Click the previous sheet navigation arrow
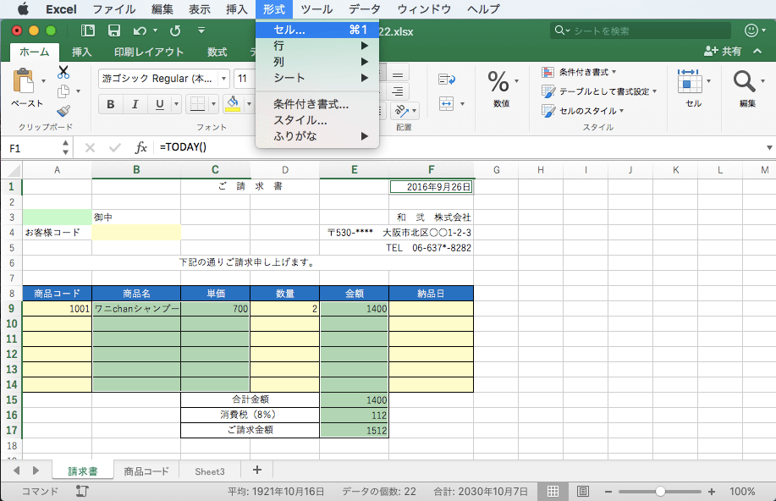 tap(16, 471)
